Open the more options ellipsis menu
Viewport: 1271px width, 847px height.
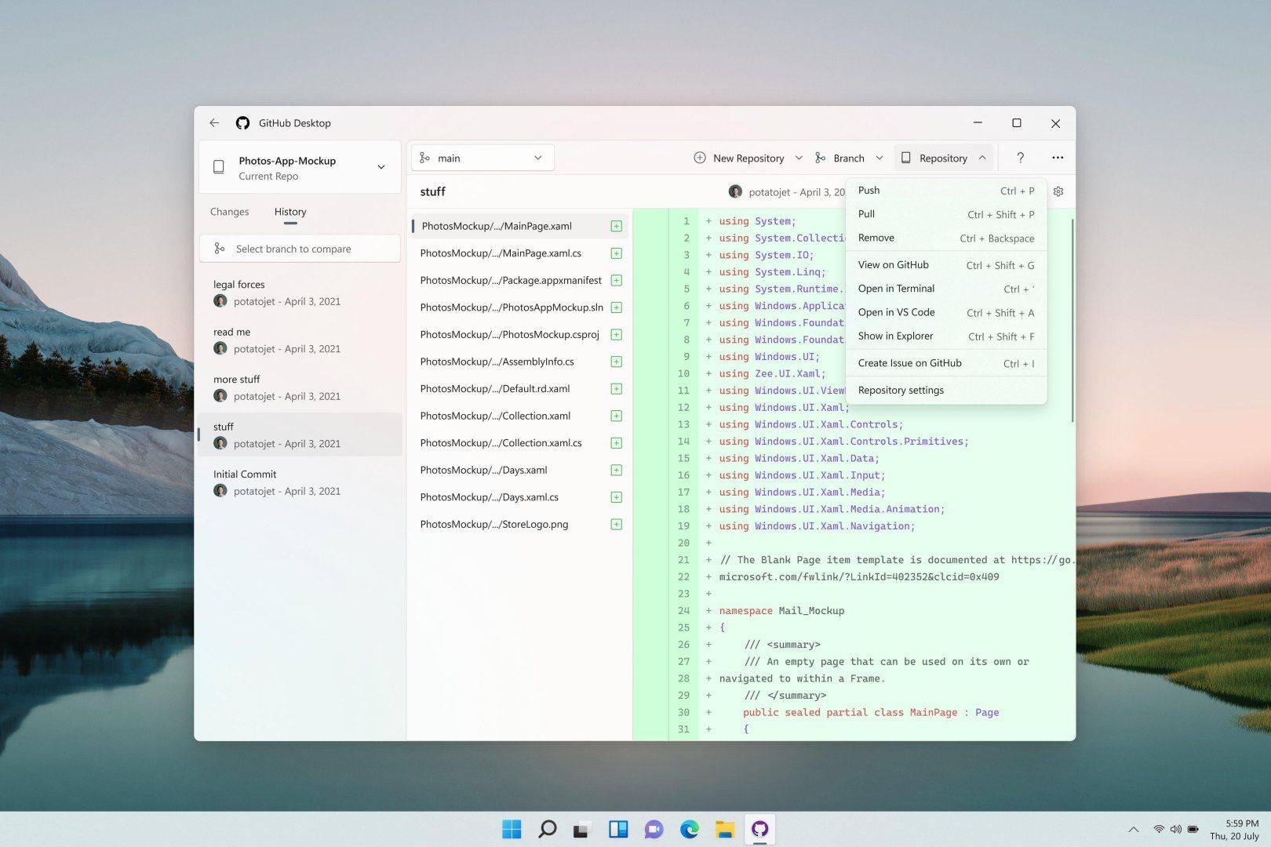pos(1058,158)
